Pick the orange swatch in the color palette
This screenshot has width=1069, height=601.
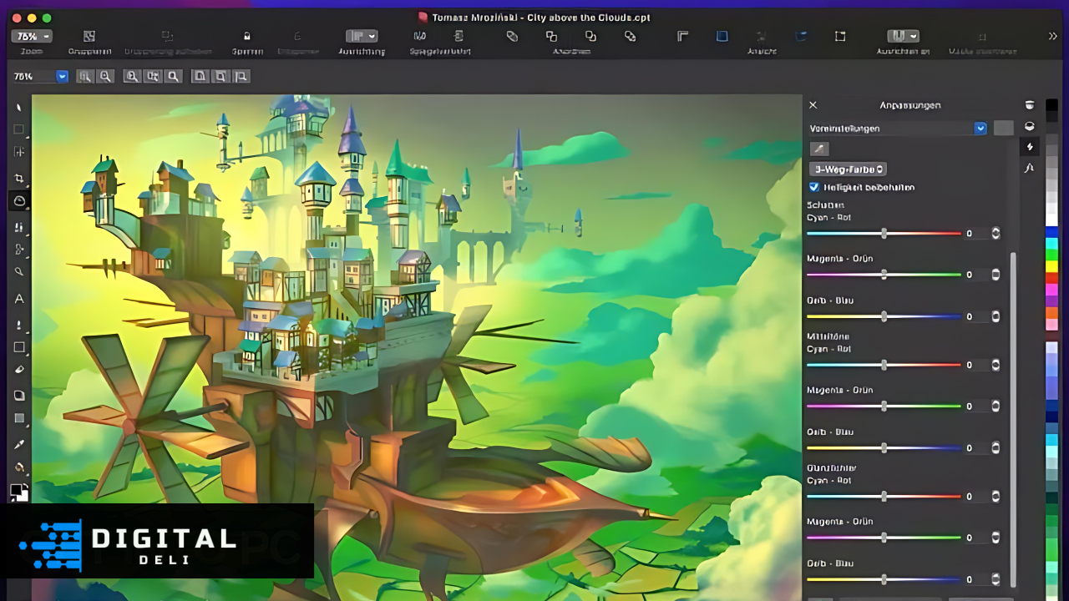[x=1051, y=313]
